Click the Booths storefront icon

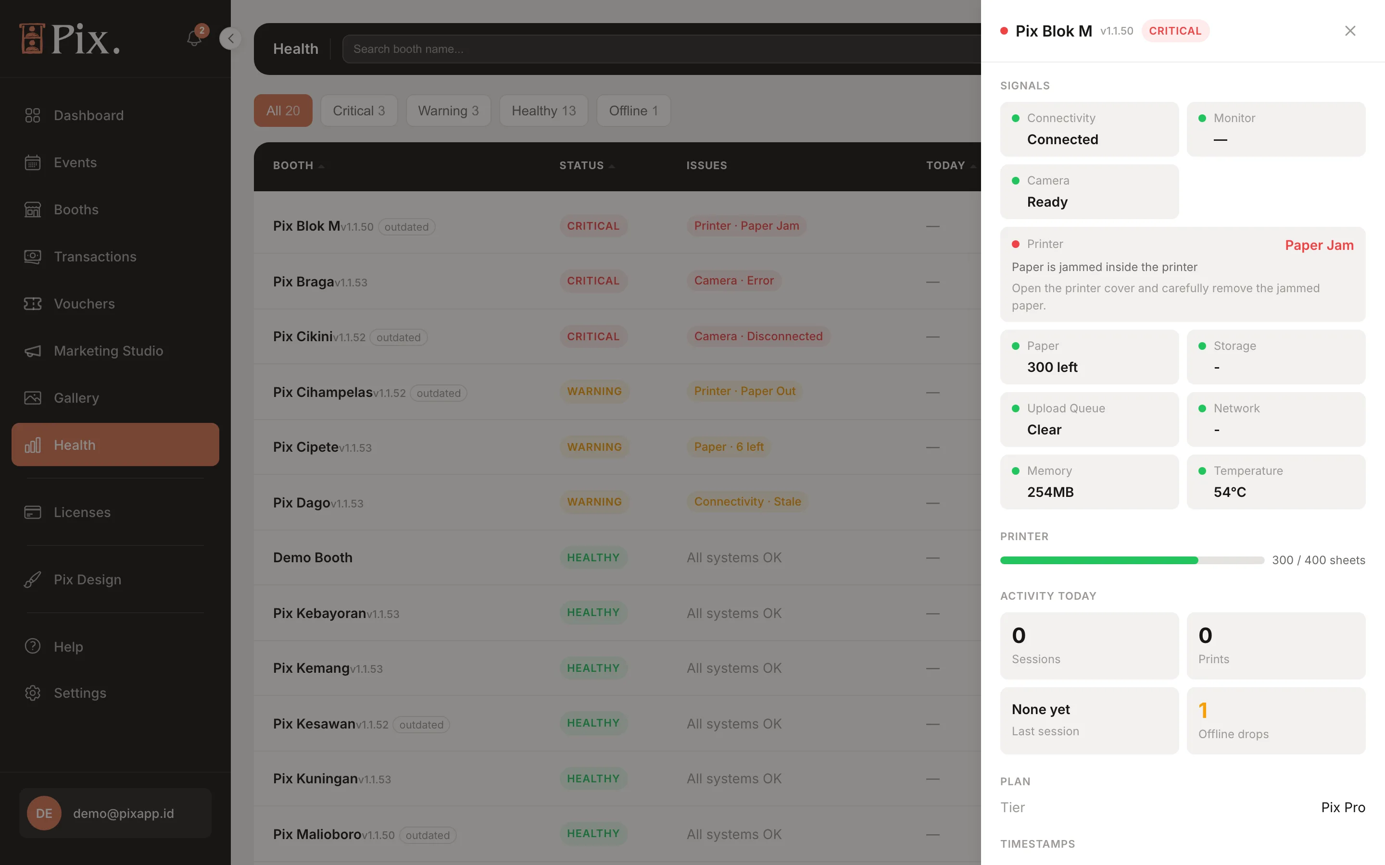click(33, 210)
